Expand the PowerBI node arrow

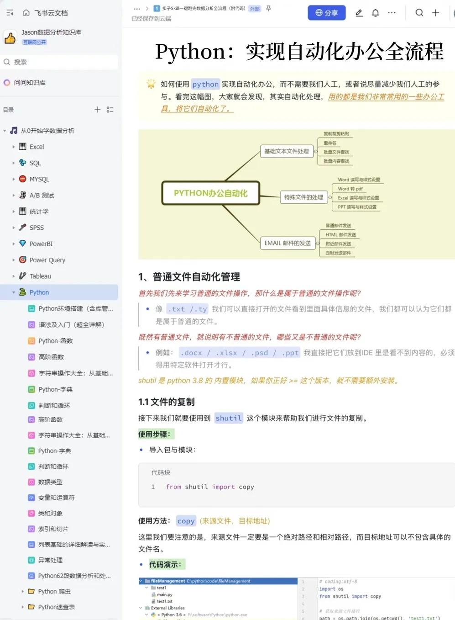pos(13,244)
